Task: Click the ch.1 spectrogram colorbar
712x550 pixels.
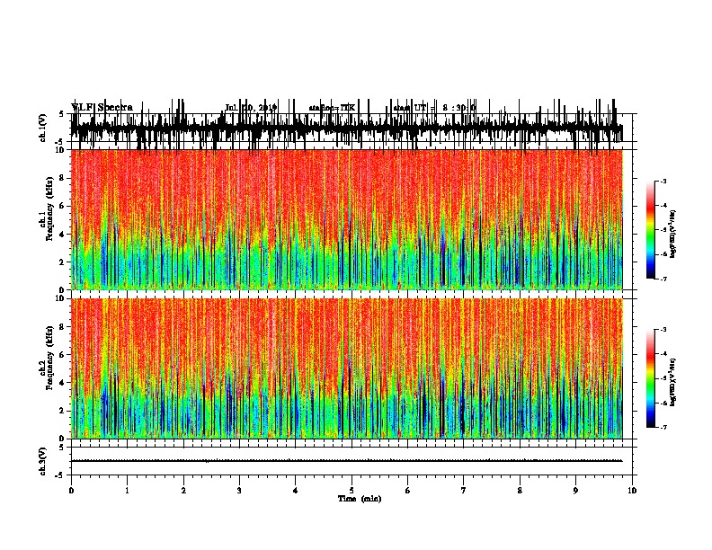Action: tap(650, 230)
